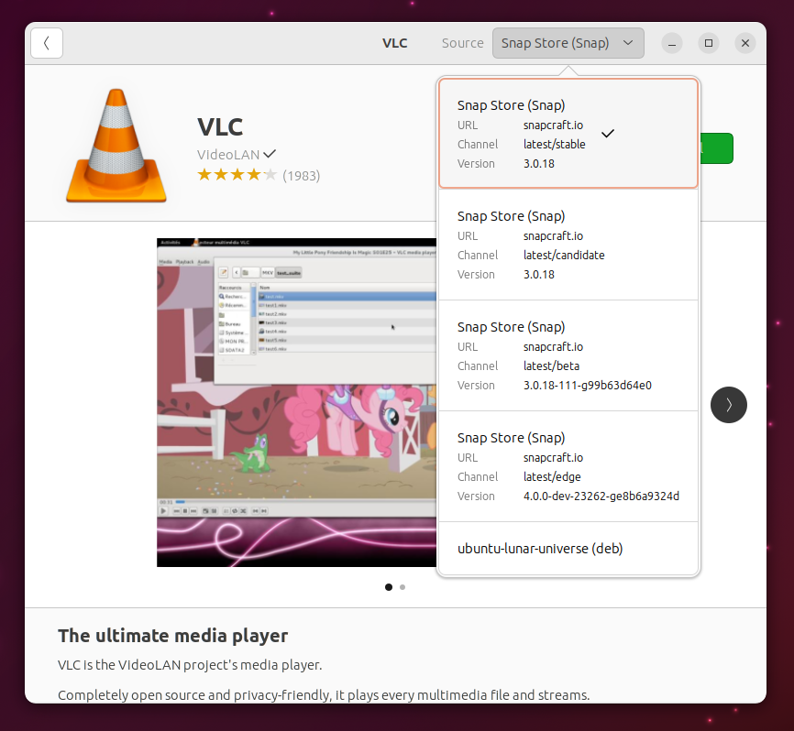Click the VLC screenshot preview image
Screen dimensions: 794x731
tap(297, 402)
